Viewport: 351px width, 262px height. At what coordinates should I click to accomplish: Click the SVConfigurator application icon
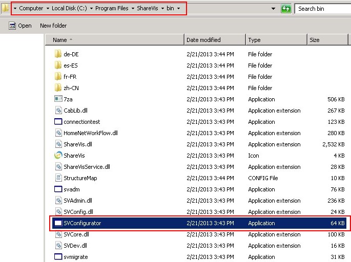(58, 223)
